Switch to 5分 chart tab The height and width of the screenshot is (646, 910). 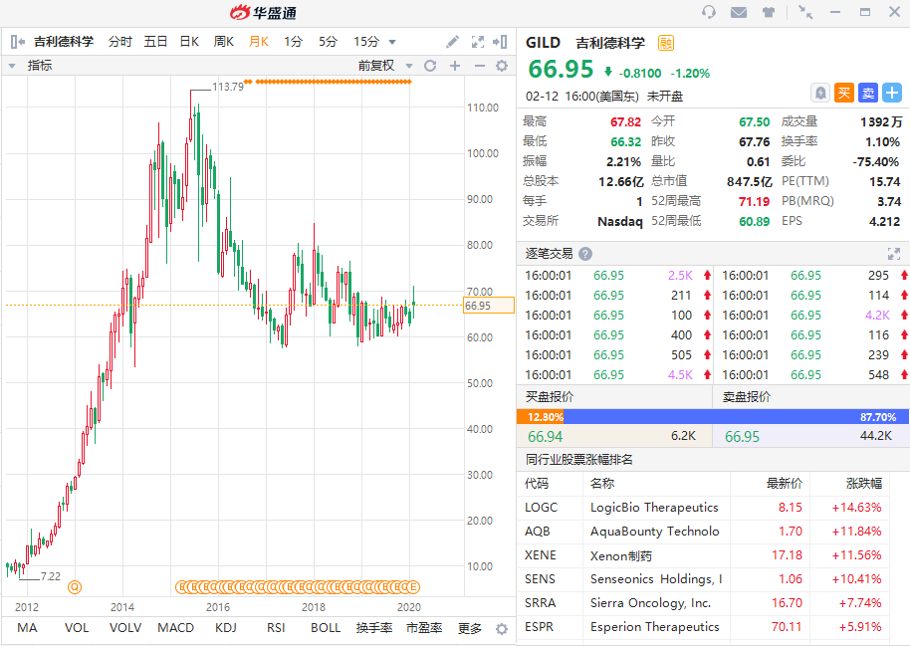[328, 42]
